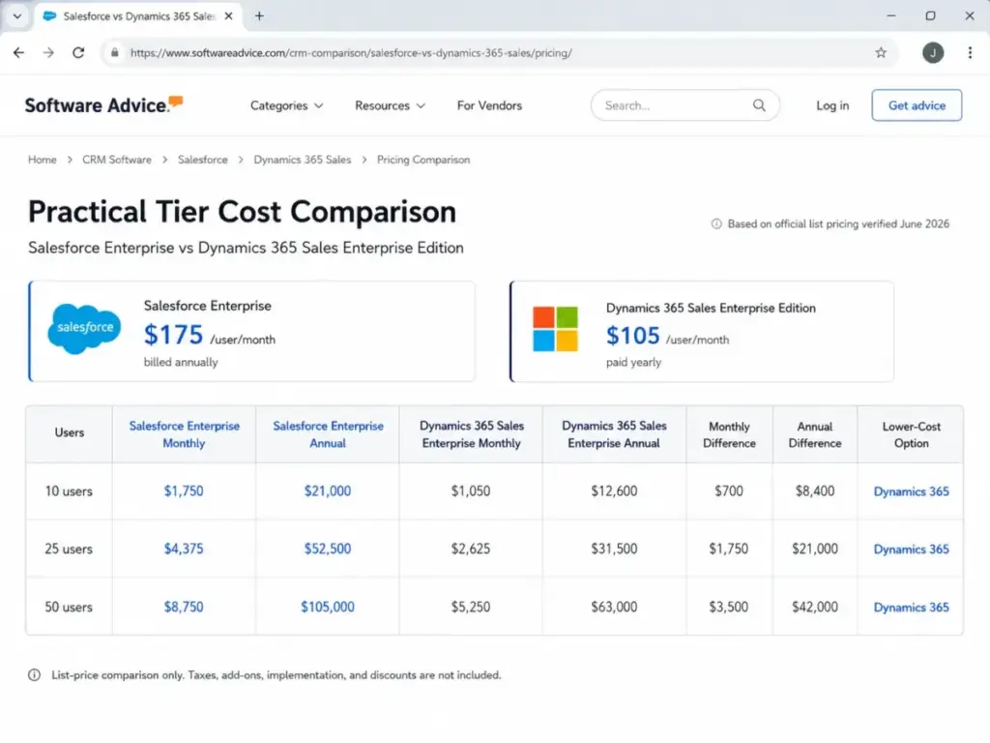Image resolution: width=990 pixels, height=743 pixels.
Task: Bookmark this page with the star icon
Action: point(881,52)
